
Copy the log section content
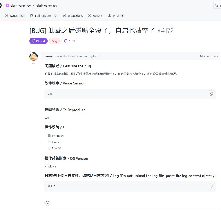(211, 186)
